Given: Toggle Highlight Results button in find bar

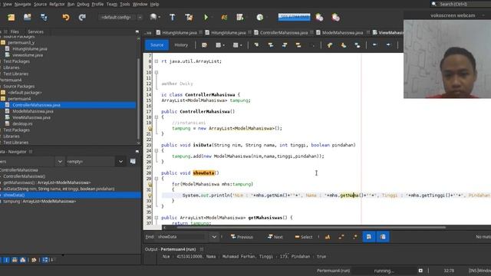Looking at the screenshot, I should [369, 237].
